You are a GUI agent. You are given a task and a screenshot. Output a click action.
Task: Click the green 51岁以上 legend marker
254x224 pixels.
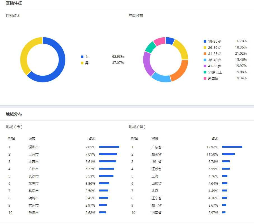pos(205,72)
